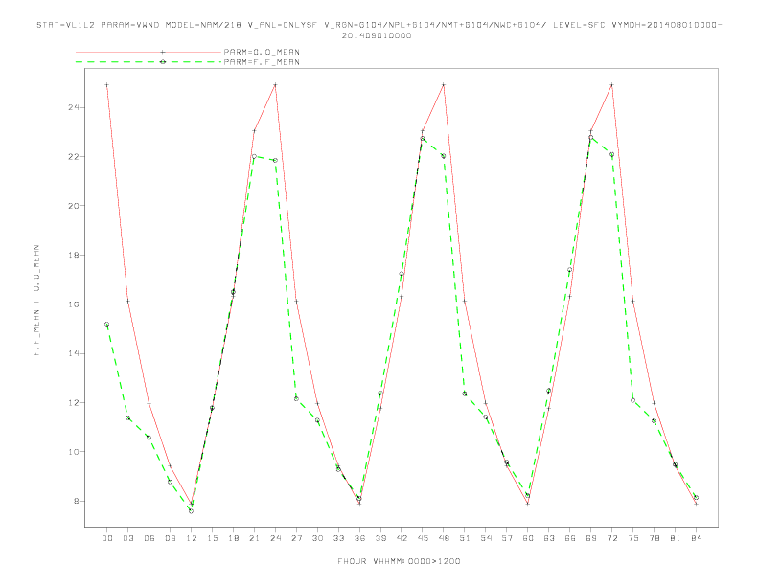Viewport: 759px width, 586px height.
Task: Click the x-axis tick label 00
Action: point(107,538)
